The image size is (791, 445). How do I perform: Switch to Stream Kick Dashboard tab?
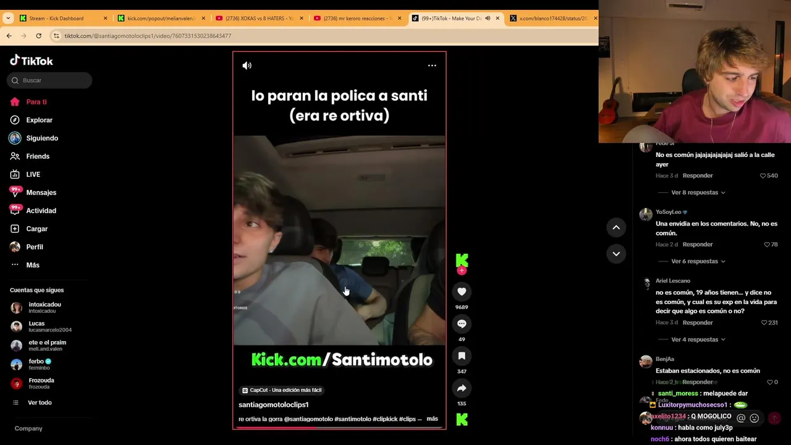pos(64,19)
